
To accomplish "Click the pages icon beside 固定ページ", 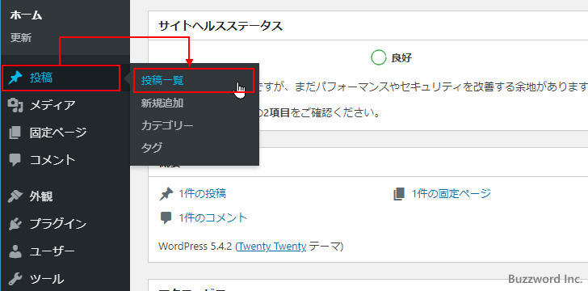I will pyautogui.click(x=15, y=133).
